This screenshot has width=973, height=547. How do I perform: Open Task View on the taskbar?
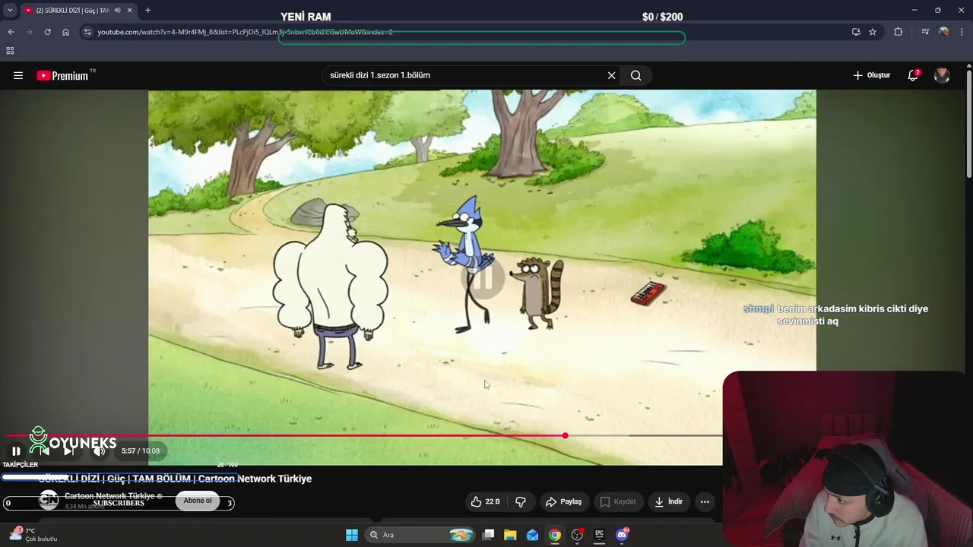pyautogui.click(x=489, y=535)
